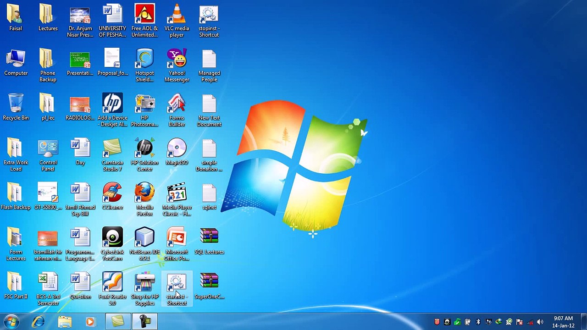Click the Microsoft Office PowerPoint shortcut
The height and width of the screenshot is (330, 587).
coord(177,245)
